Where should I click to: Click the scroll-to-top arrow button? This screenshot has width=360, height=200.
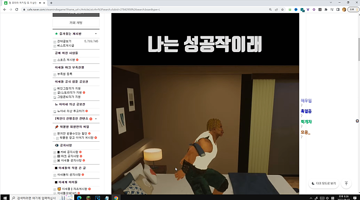point(346,183)
